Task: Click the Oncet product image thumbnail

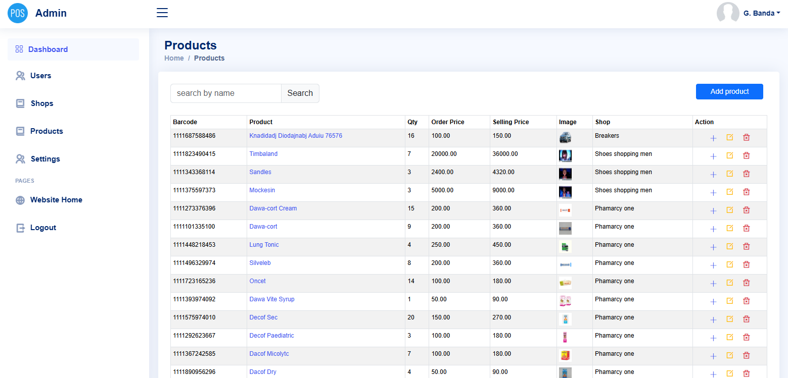Action: 565,283
